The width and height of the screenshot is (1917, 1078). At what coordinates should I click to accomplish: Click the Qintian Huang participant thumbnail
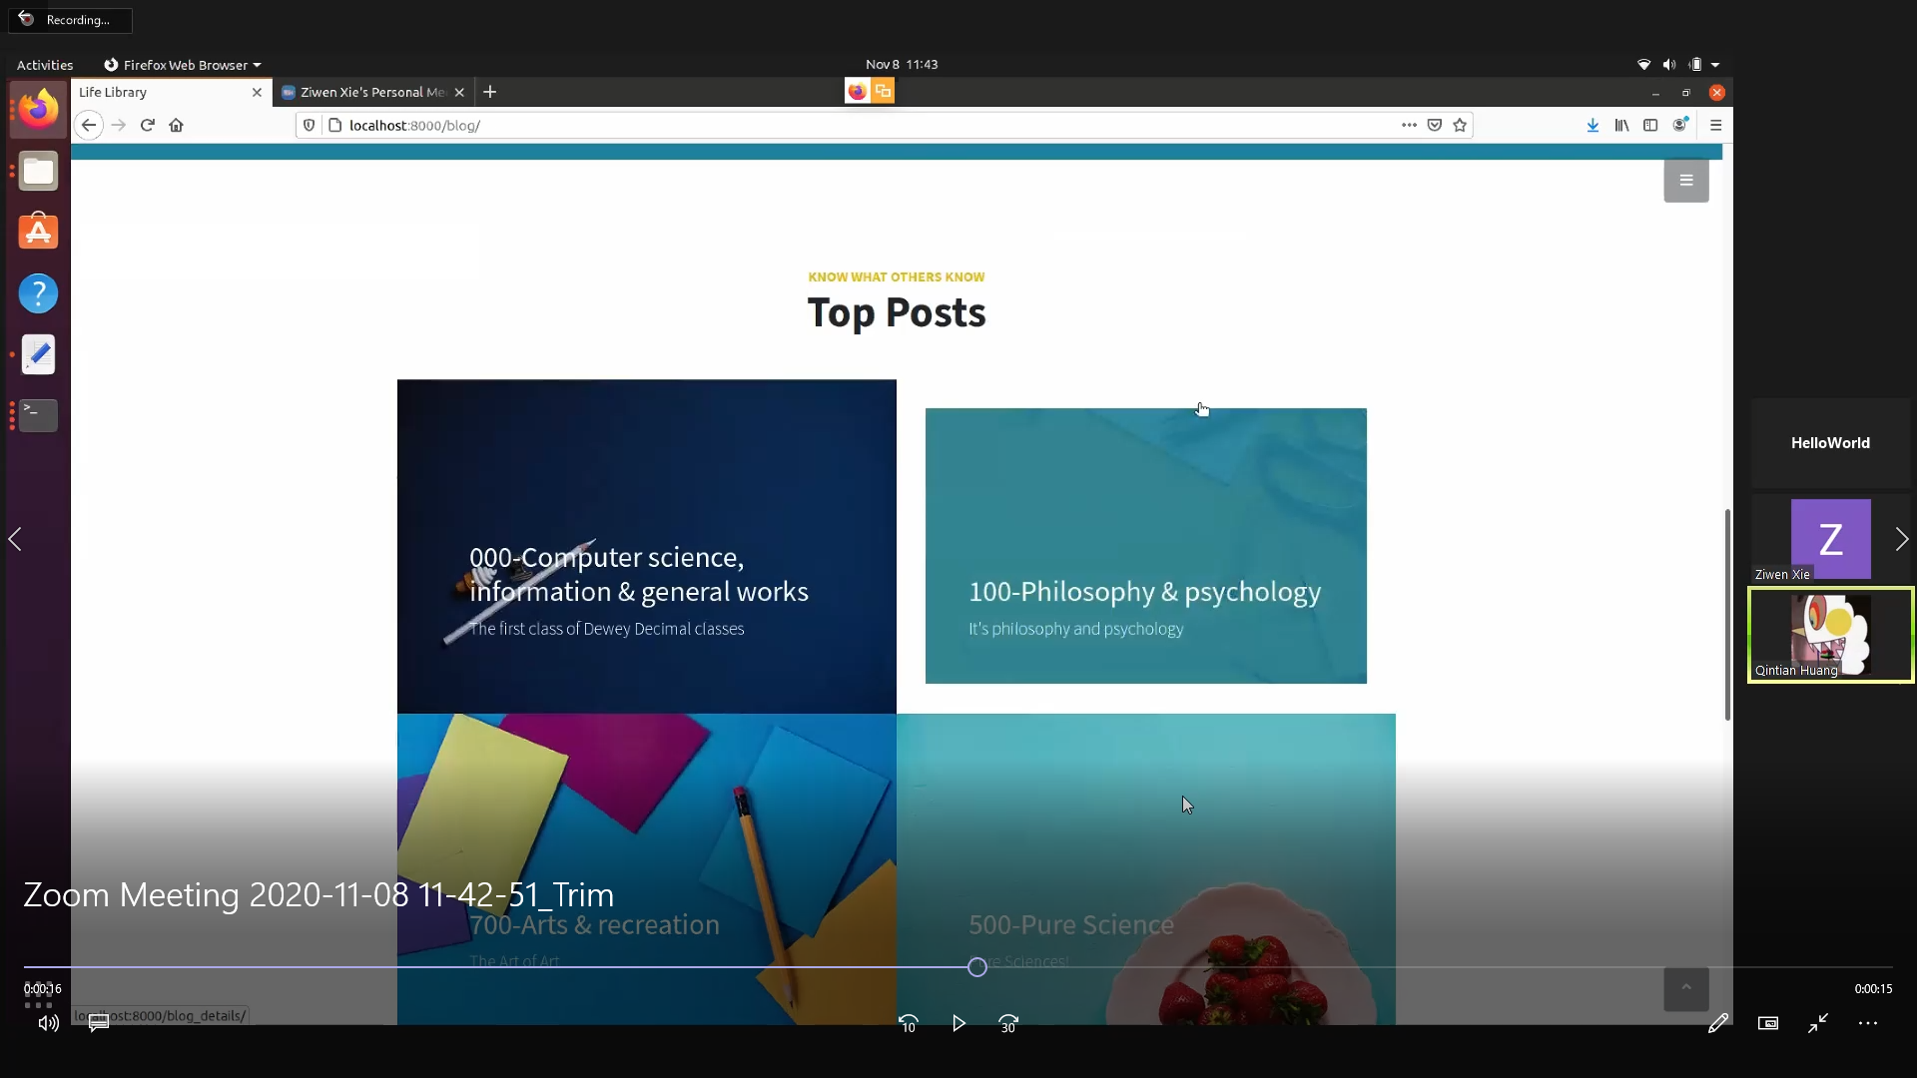tap(1830, 635)
